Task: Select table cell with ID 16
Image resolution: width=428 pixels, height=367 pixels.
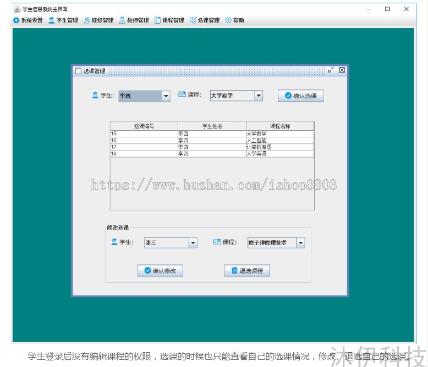Action: point(144,141)
